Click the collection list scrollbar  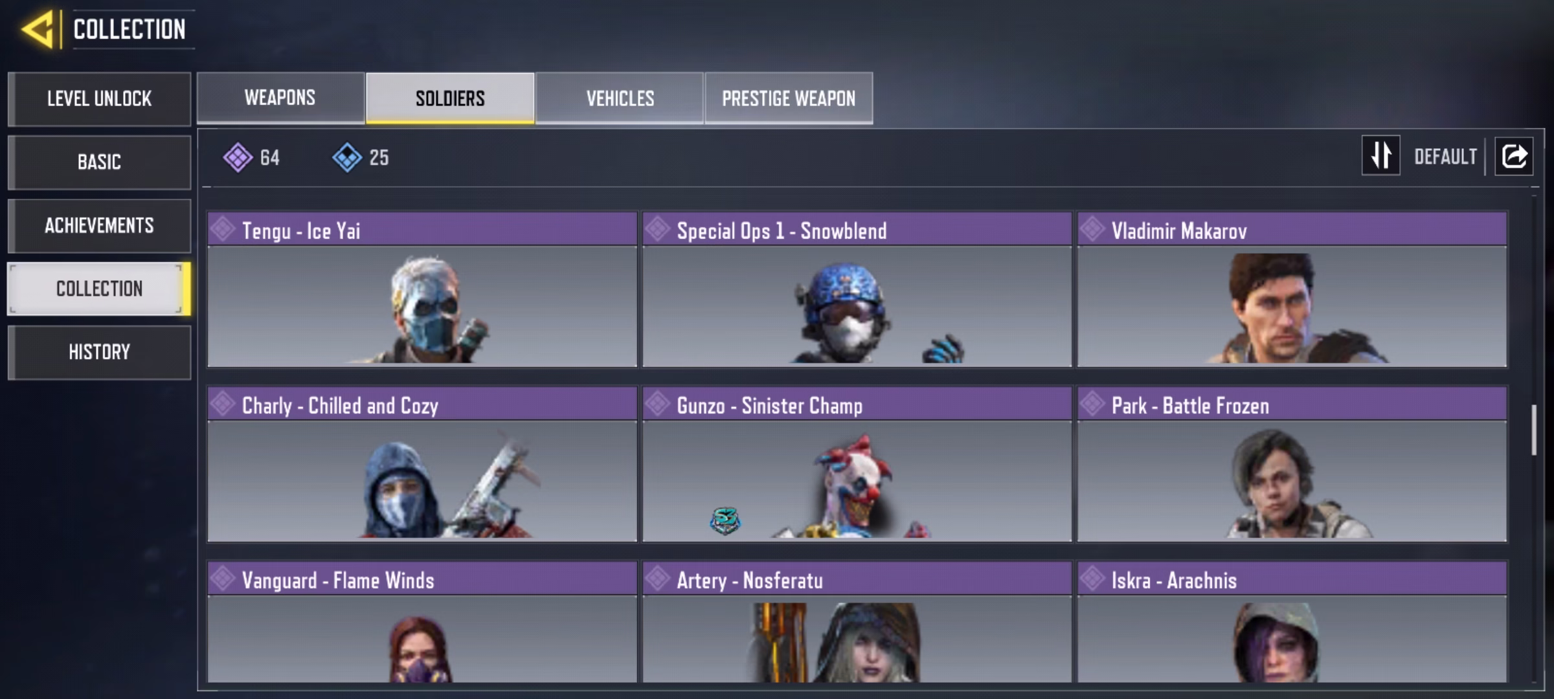click(1533, 430)
